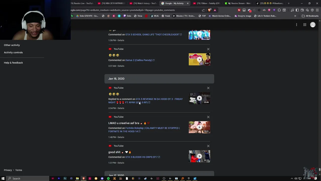The height and width of the screenshot is (181, 321).
Task: Open Photoshop from the taskbar
Action: (65, 178)
